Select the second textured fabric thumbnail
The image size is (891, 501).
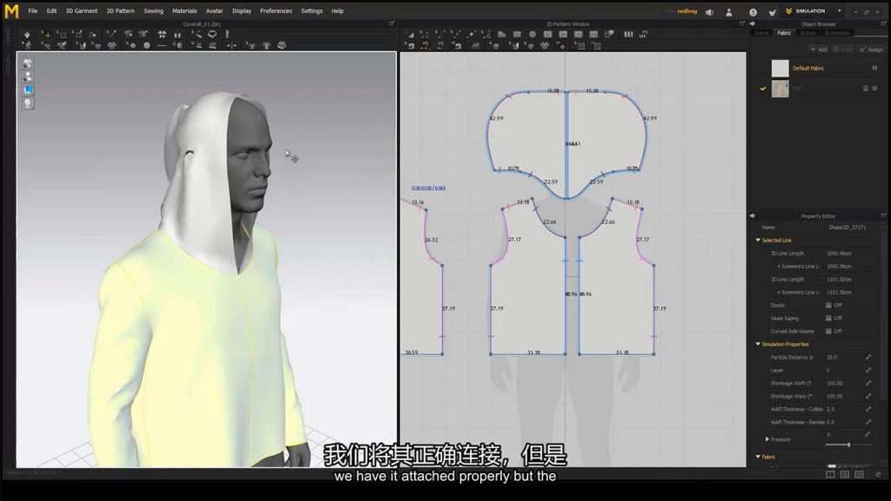coord(780,89)
